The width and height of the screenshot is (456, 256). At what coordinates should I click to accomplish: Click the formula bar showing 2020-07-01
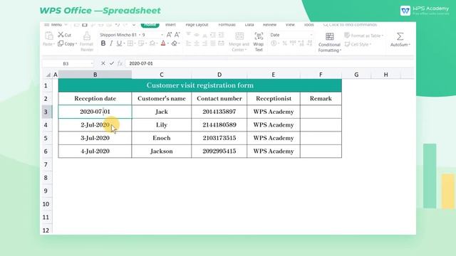pyautogui.click(x=269, y=63)
